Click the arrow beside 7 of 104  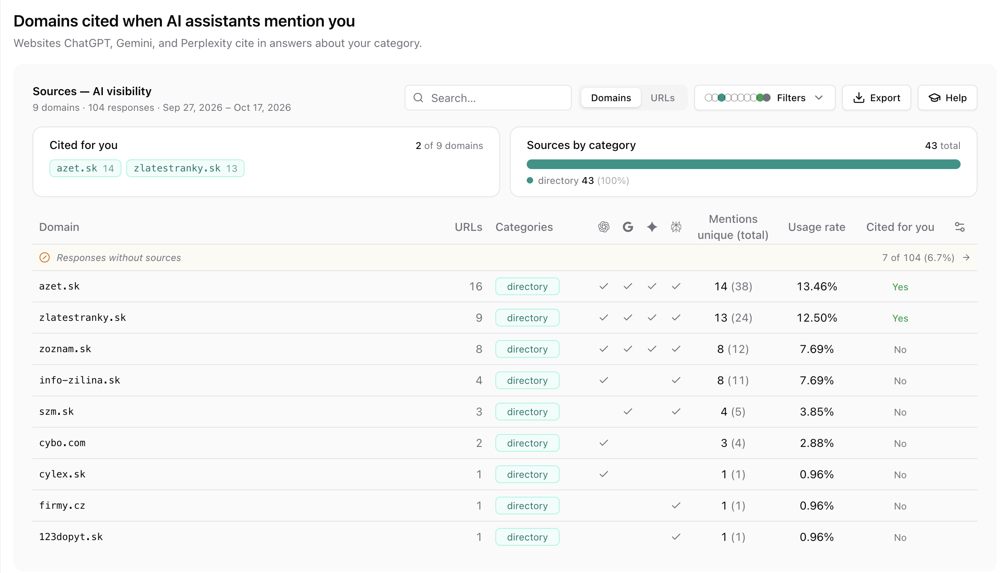coord(966,257)
